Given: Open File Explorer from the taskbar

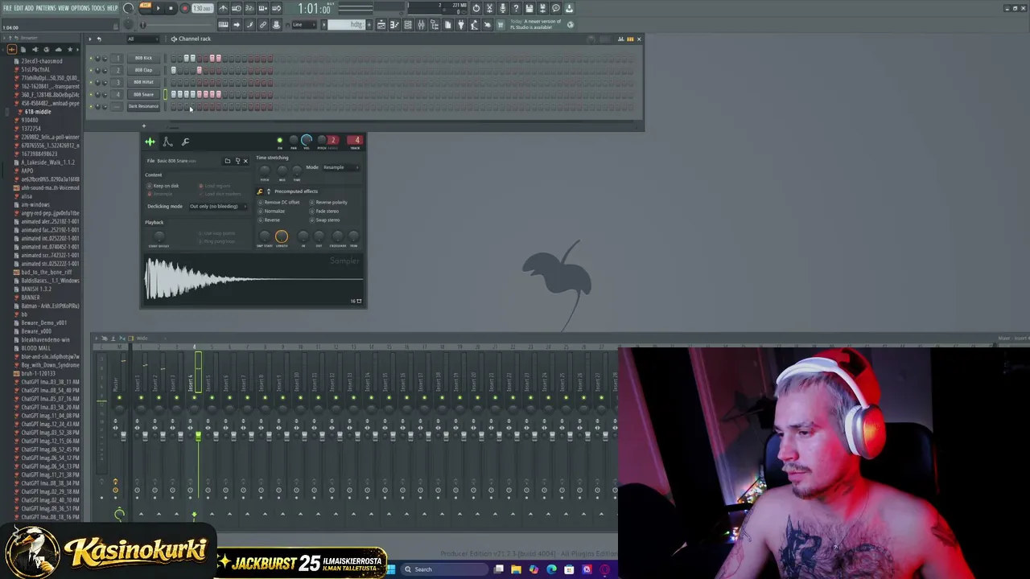Looking at the screenshot, I should (x=516, y=569).
